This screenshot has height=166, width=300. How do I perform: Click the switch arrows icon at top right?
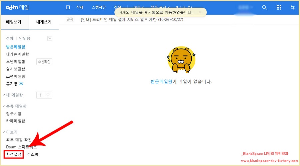(x=292, y=7)
